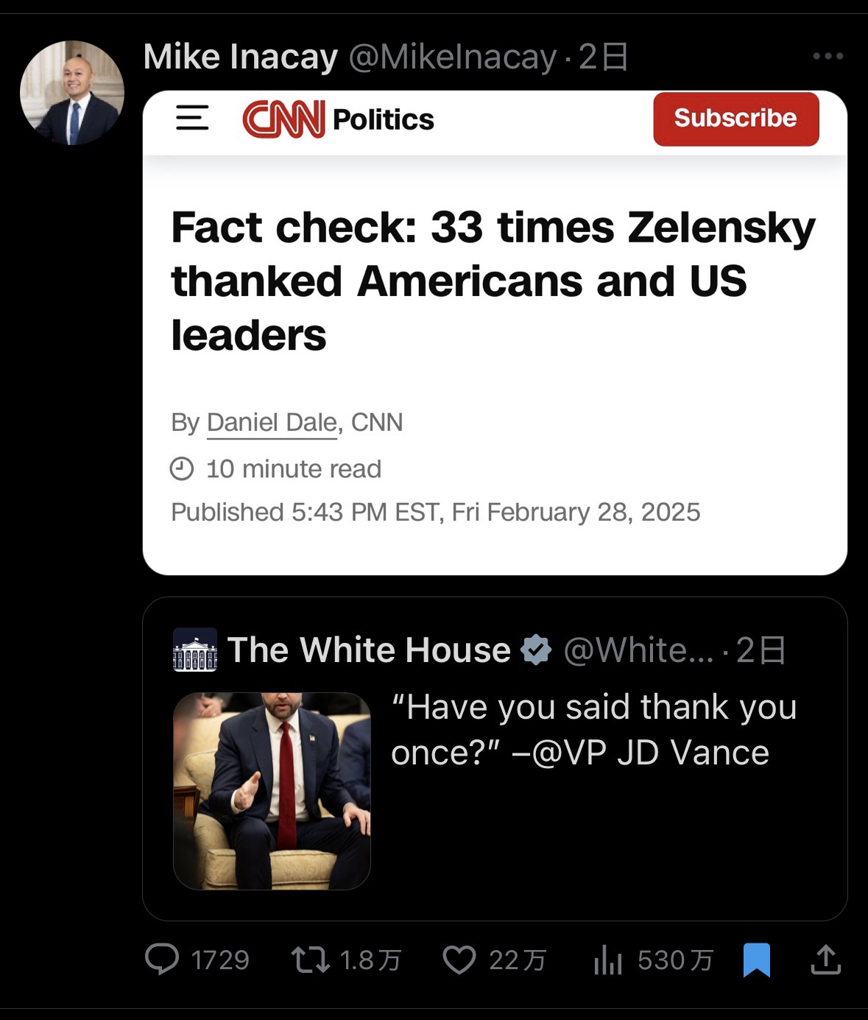
Task: Open Mike Inacay's profile picture
Action: click(72, 93)
